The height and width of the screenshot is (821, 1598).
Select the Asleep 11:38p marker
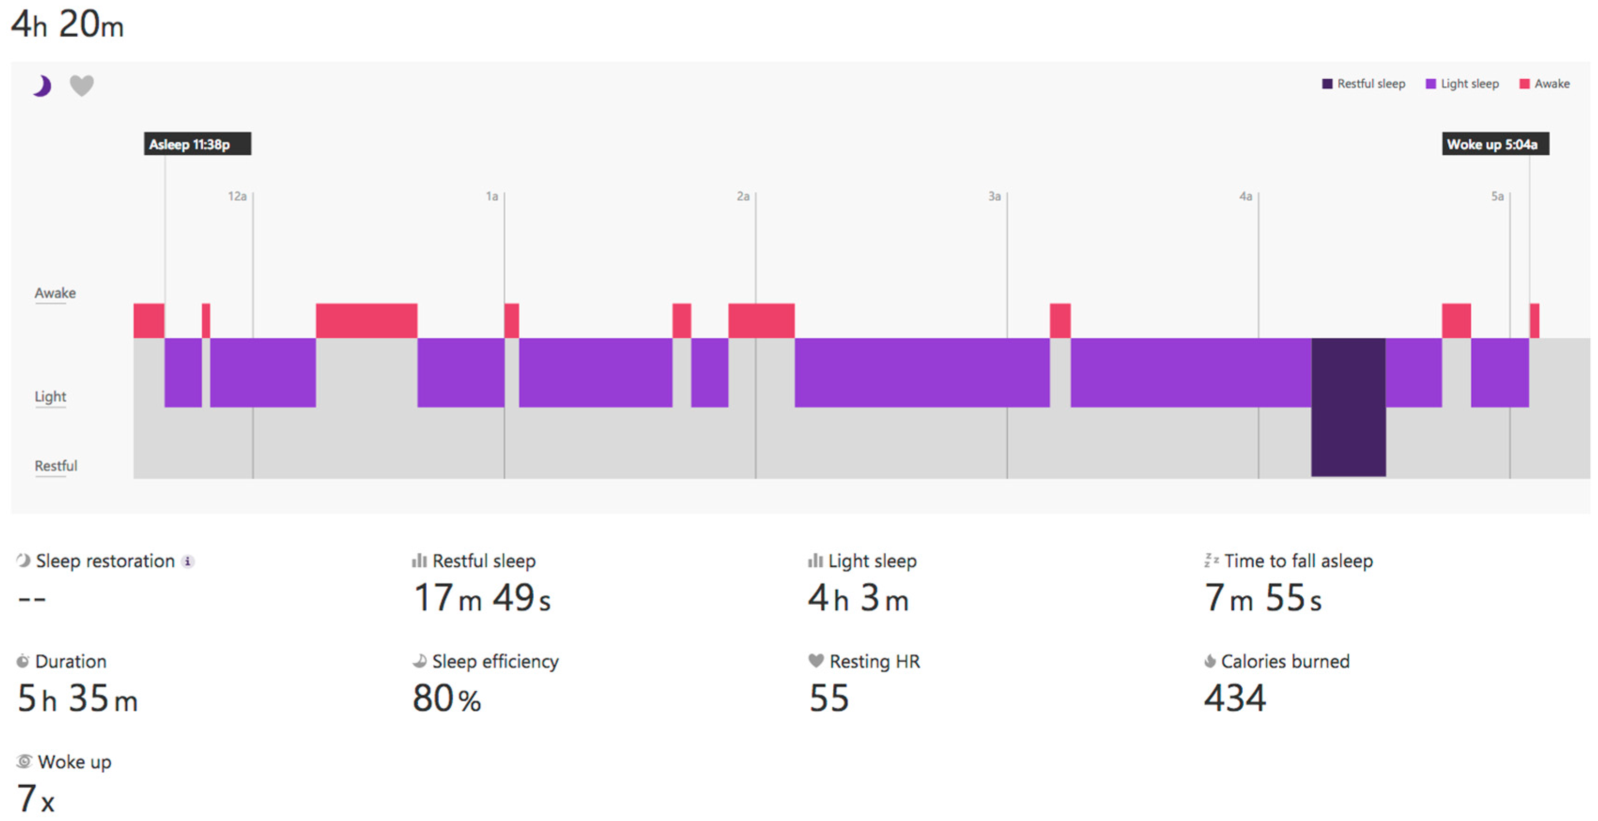(197, 144)
